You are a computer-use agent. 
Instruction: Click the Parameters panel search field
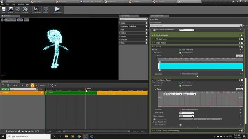[134, 19]
